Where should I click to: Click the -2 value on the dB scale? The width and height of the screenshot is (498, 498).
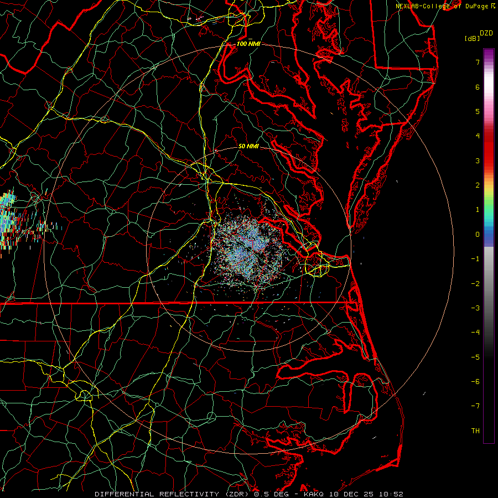point(475,284)
